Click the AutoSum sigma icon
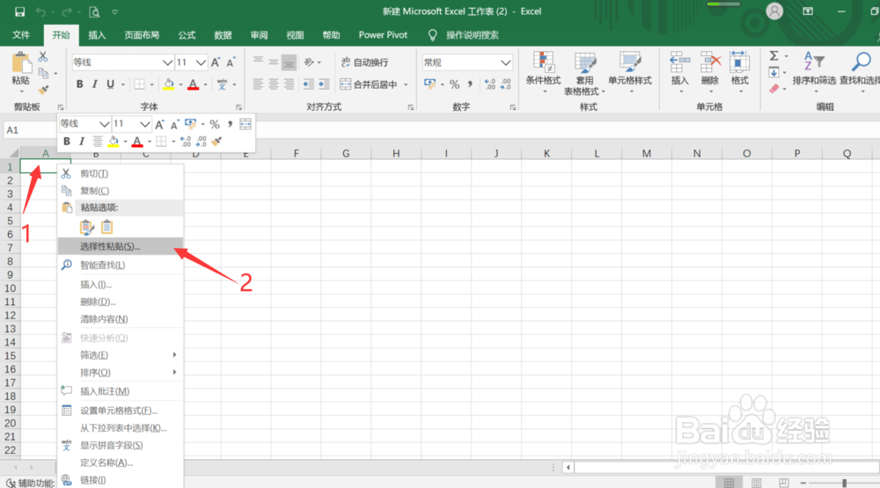Image resolution: width=880 pixels, height=488 pixels. [x=774, y=56]
